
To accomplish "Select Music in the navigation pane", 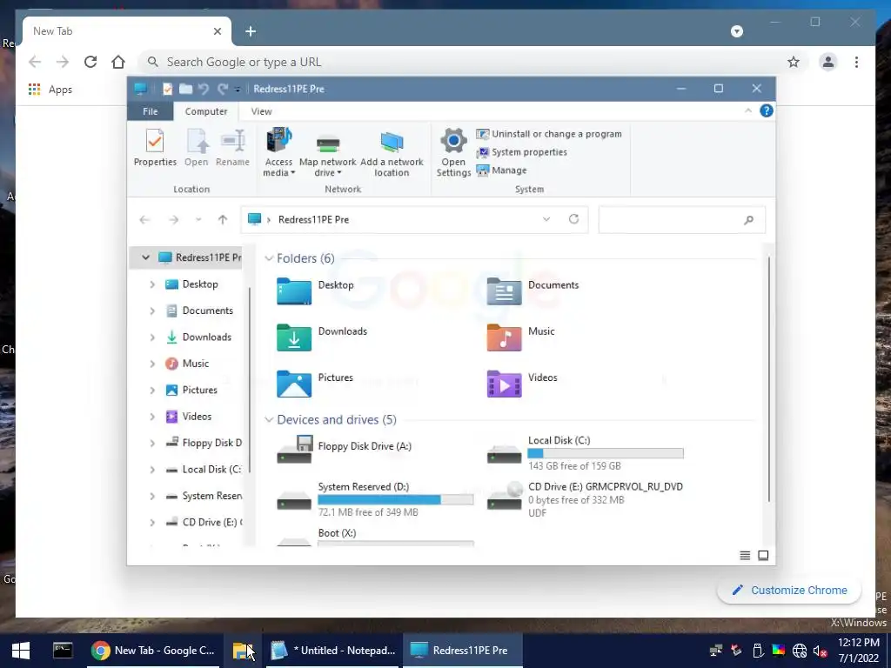I will coord(196,364).
